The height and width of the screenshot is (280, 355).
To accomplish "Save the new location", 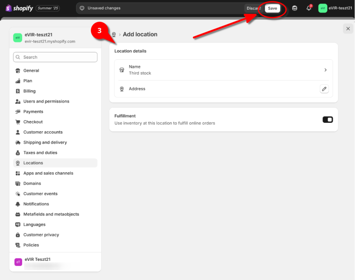I will pos(272,8).
